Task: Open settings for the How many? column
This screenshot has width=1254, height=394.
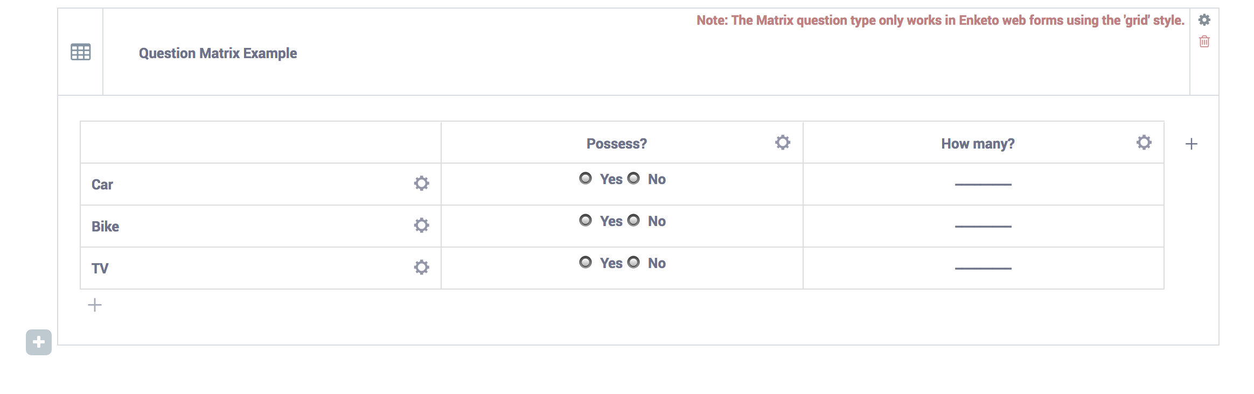Action: tap(1144, 143)
